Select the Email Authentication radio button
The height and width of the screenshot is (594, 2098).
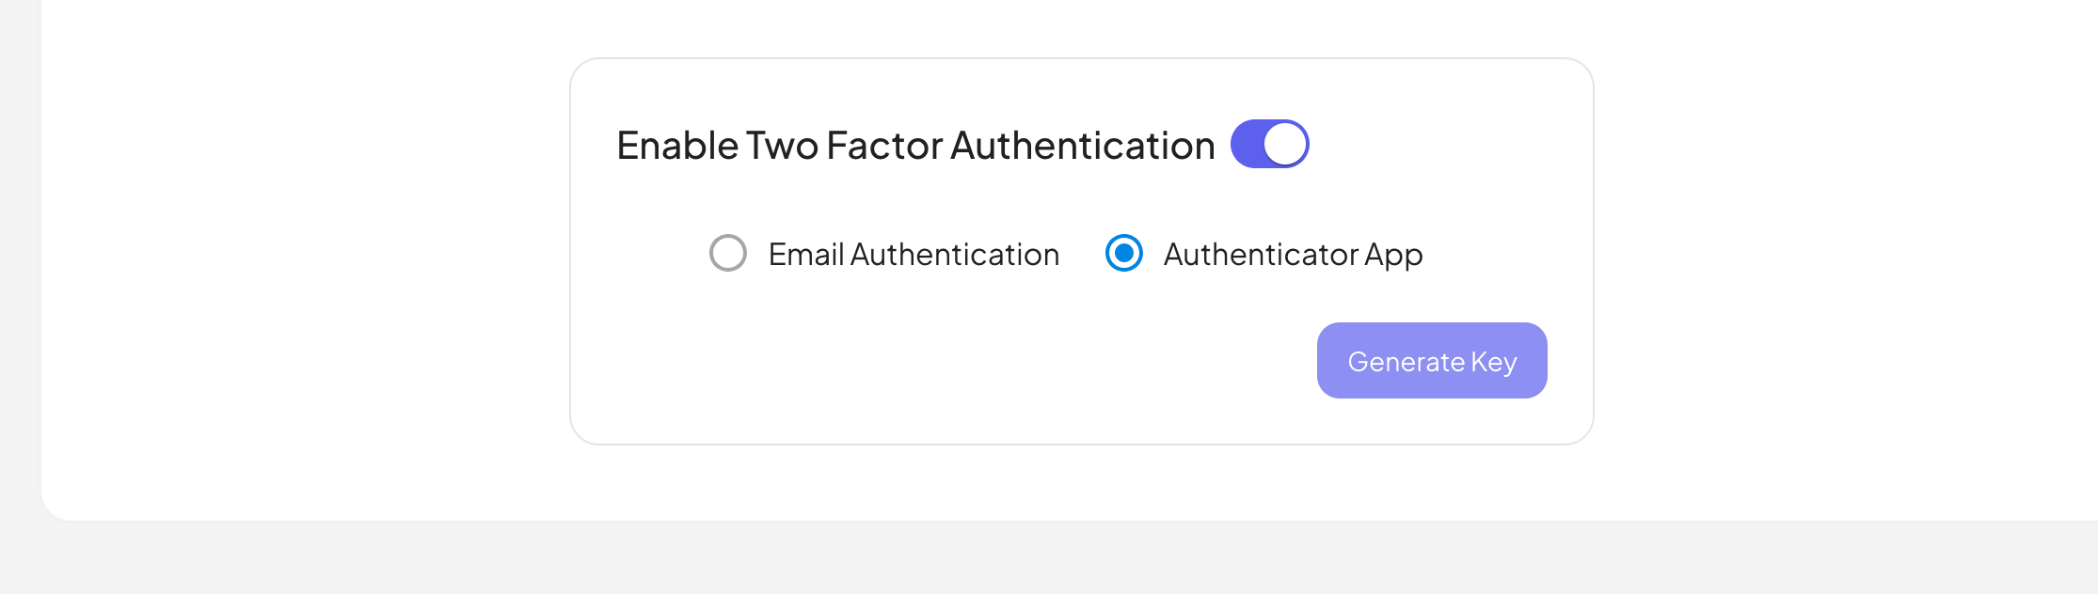(x=727, y=253)
